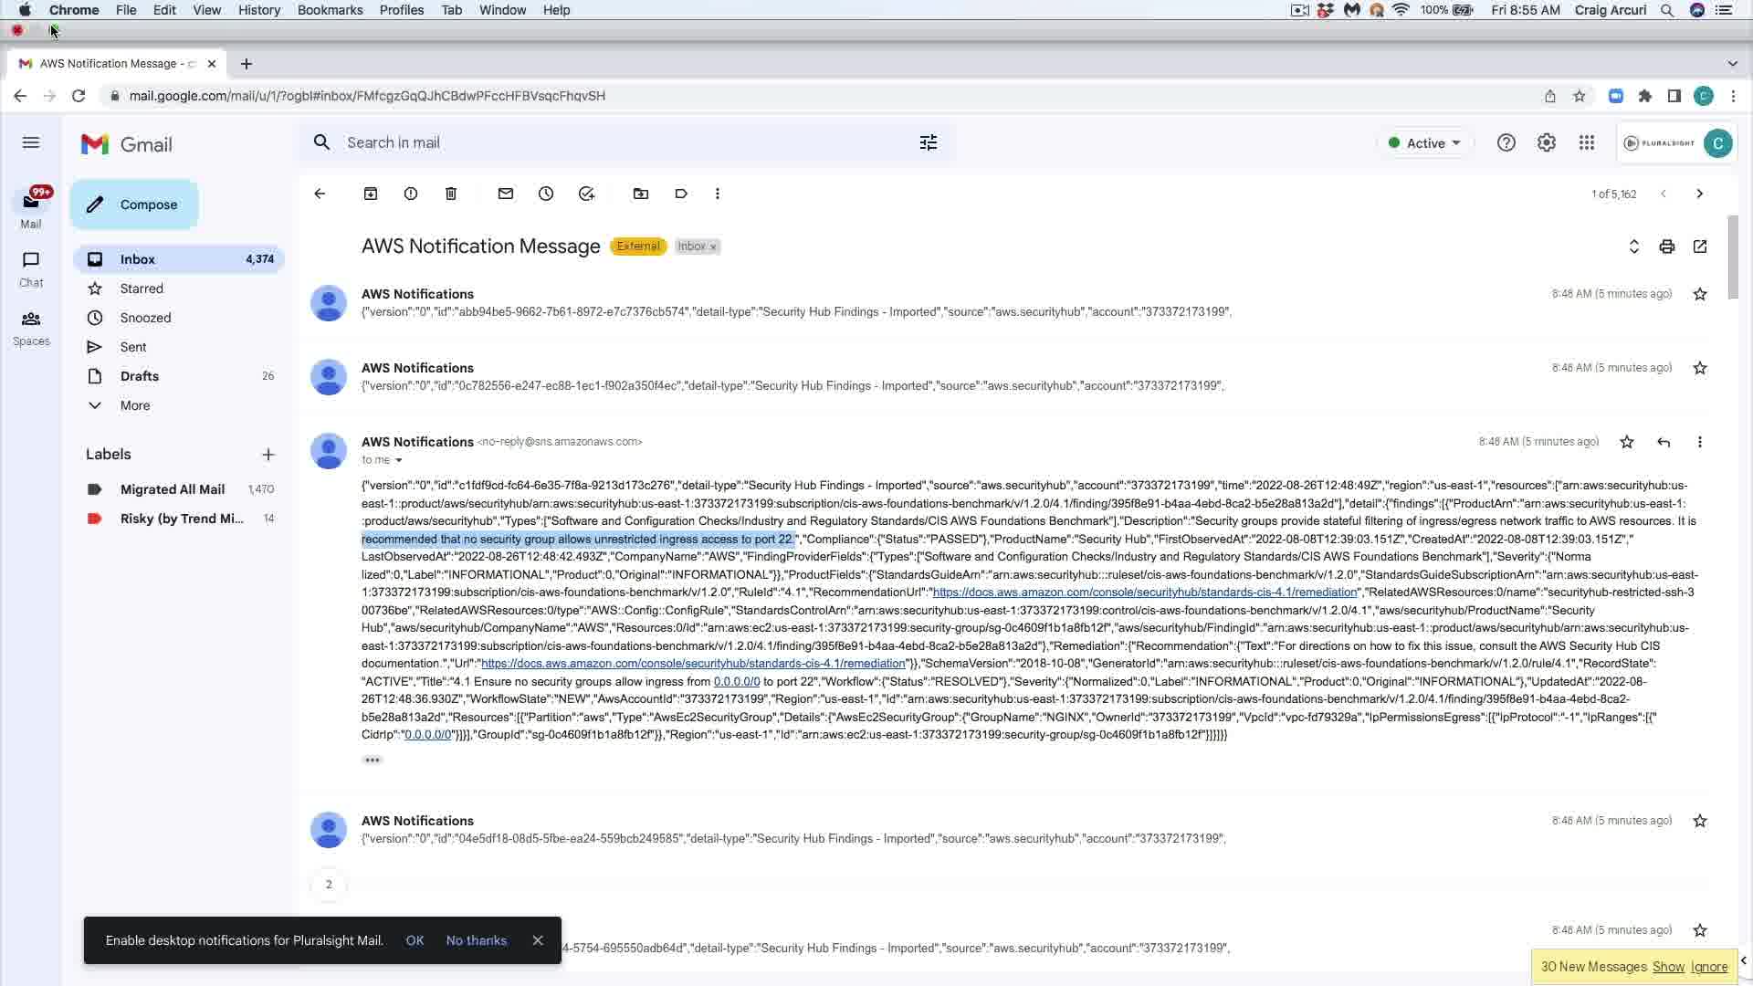Open the Bookmarks menu in menu bar
The image size is (1753, 986).
(x=330, y=10)
